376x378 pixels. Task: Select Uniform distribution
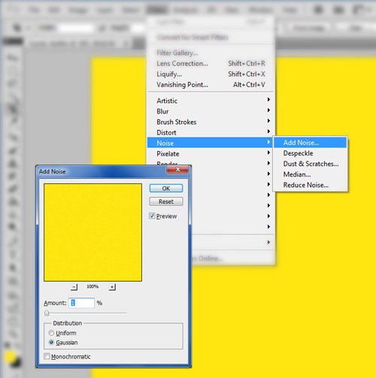click(x=51, y=333)
